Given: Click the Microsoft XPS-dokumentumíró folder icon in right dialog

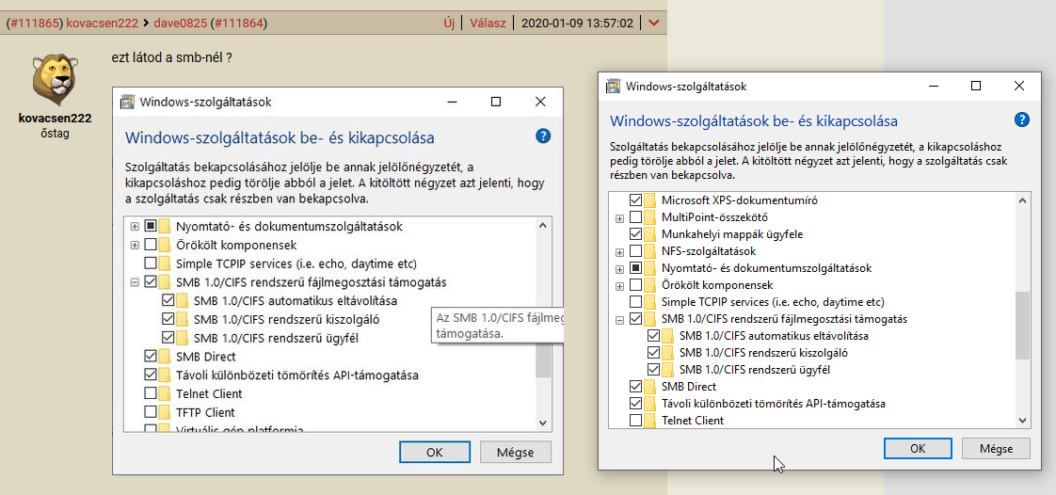Looking at the screenshot, I should [x=649, y=200].
